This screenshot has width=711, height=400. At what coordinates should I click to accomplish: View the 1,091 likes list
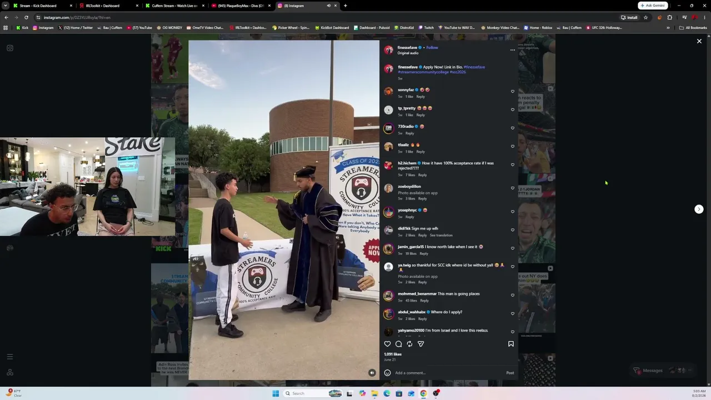(x=393, y=354)
